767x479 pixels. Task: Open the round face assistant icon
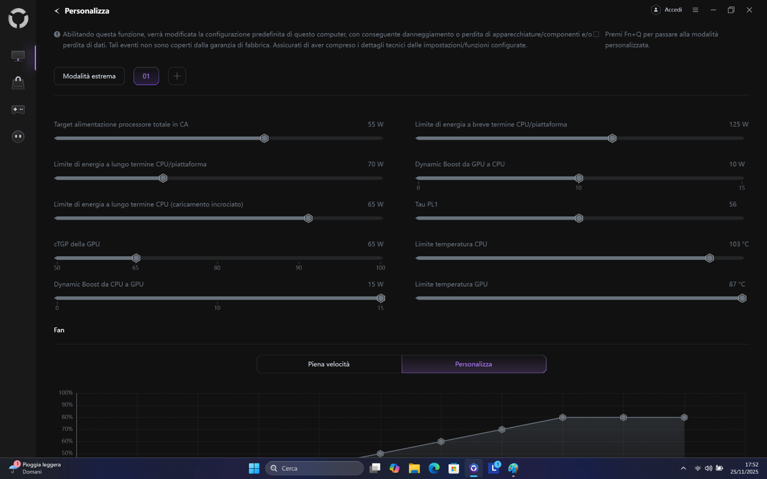18,137
